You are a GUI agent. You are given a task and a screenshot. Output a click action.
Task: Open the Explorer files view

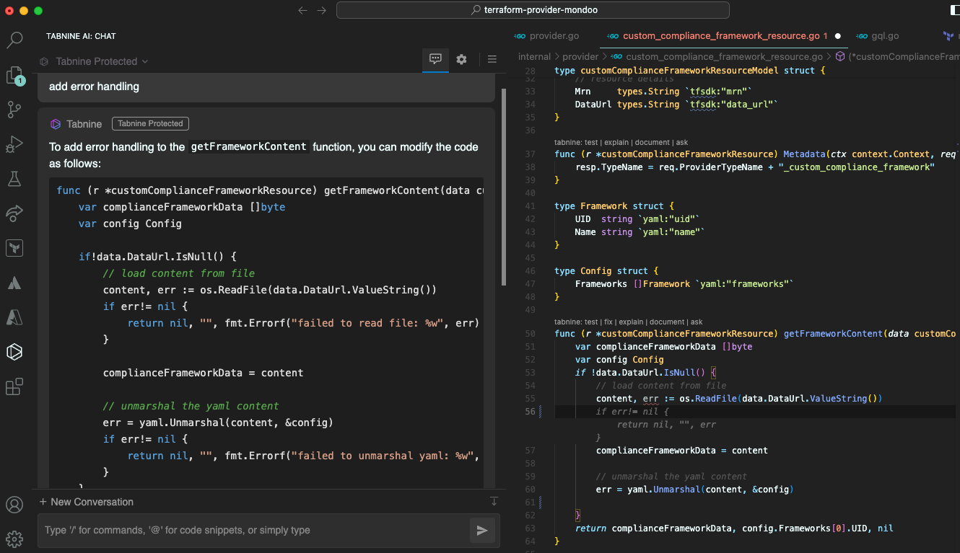click(x=14, y=74)
